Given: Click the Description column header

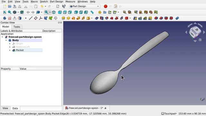Looking at the screenshot, I should 49,31.
